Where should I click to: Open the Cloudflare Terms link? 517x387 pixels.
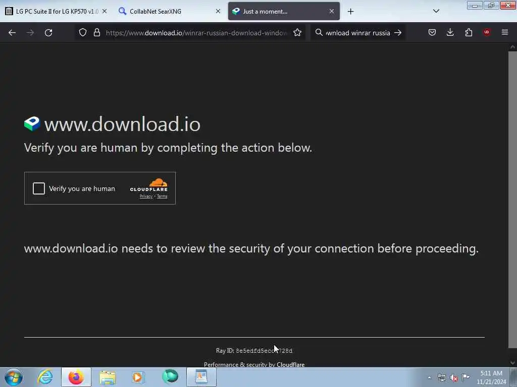click(162, 197)
